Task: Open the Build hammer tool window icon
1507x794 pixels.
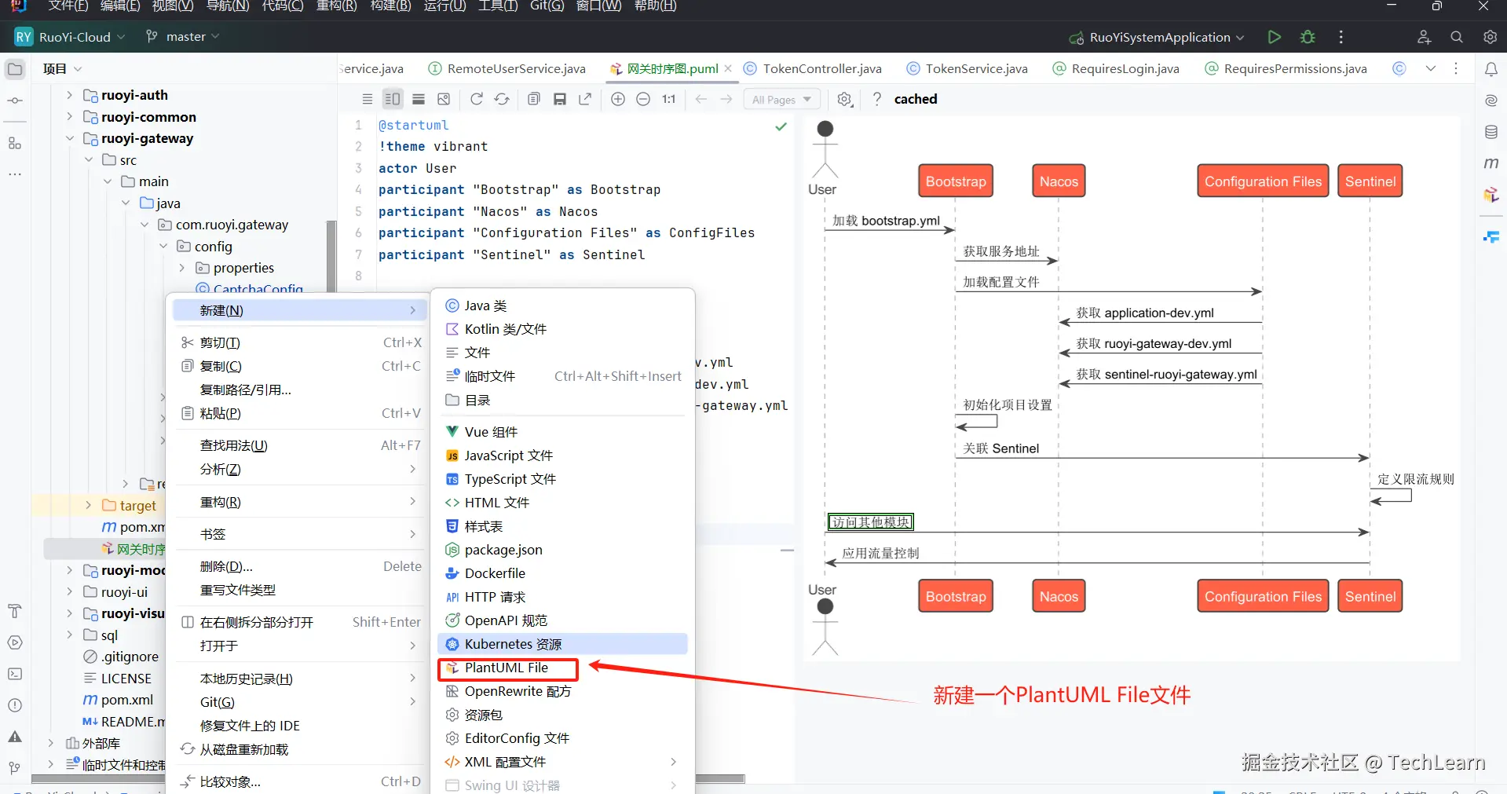Action: (15, 611)
